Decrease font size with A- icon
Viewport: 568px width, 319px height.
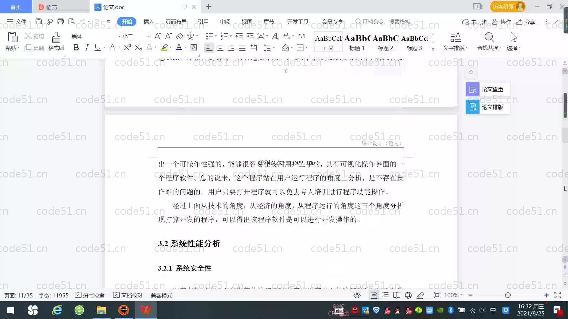169,36
